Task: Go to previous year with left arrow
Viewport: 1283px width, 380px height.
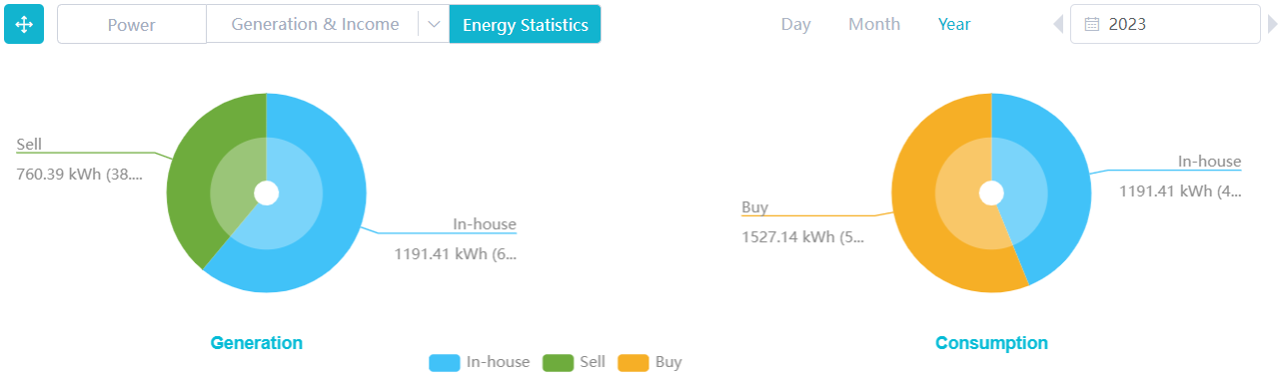Action: [x=1058, y=24]
